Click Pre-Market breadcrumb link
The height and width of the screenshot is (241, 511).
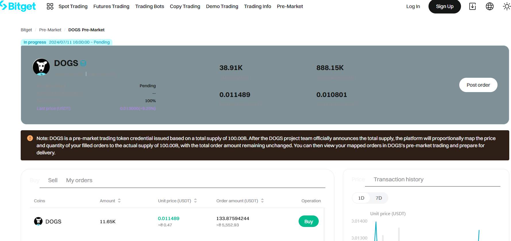50,30
